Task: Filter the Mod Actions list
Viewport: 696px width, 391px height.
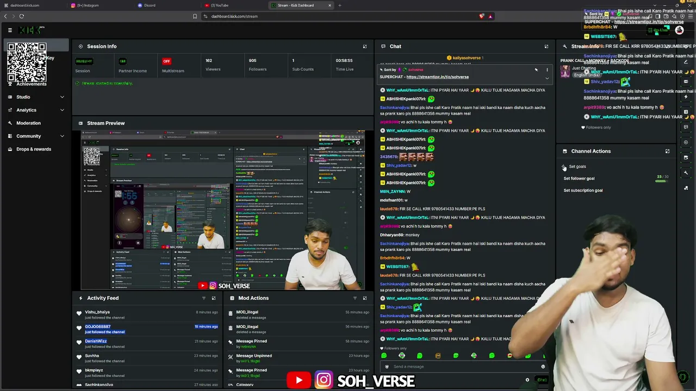Action: click(355, 298)
